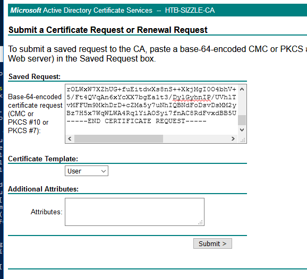
Task: Click the scroll right arrow in Saved Request box
Action: tap(233, 138)
